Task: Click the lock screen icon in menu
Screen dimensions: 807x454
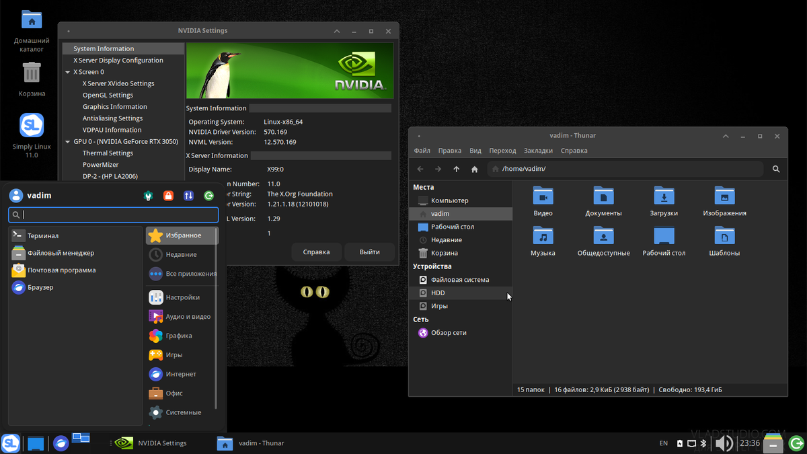Action: pos(168,196)
